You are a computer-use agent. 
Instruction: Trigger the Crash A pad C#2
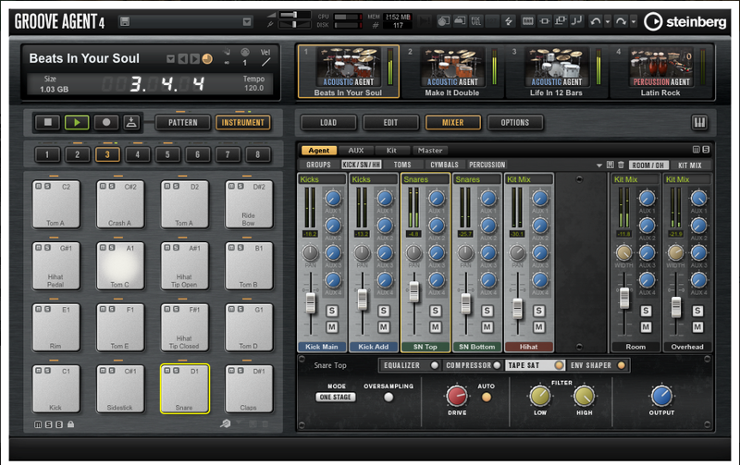(x=120, y=205)
